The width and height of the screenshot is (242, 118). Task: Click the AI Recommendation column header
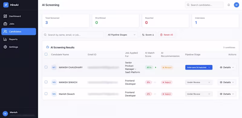click(x=170, y=54)
